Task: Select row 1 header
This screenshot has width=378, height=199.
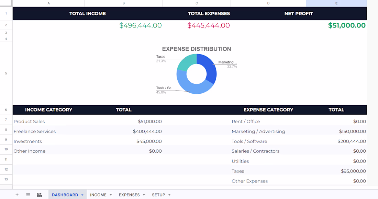Action: click(x=6, y=13)
